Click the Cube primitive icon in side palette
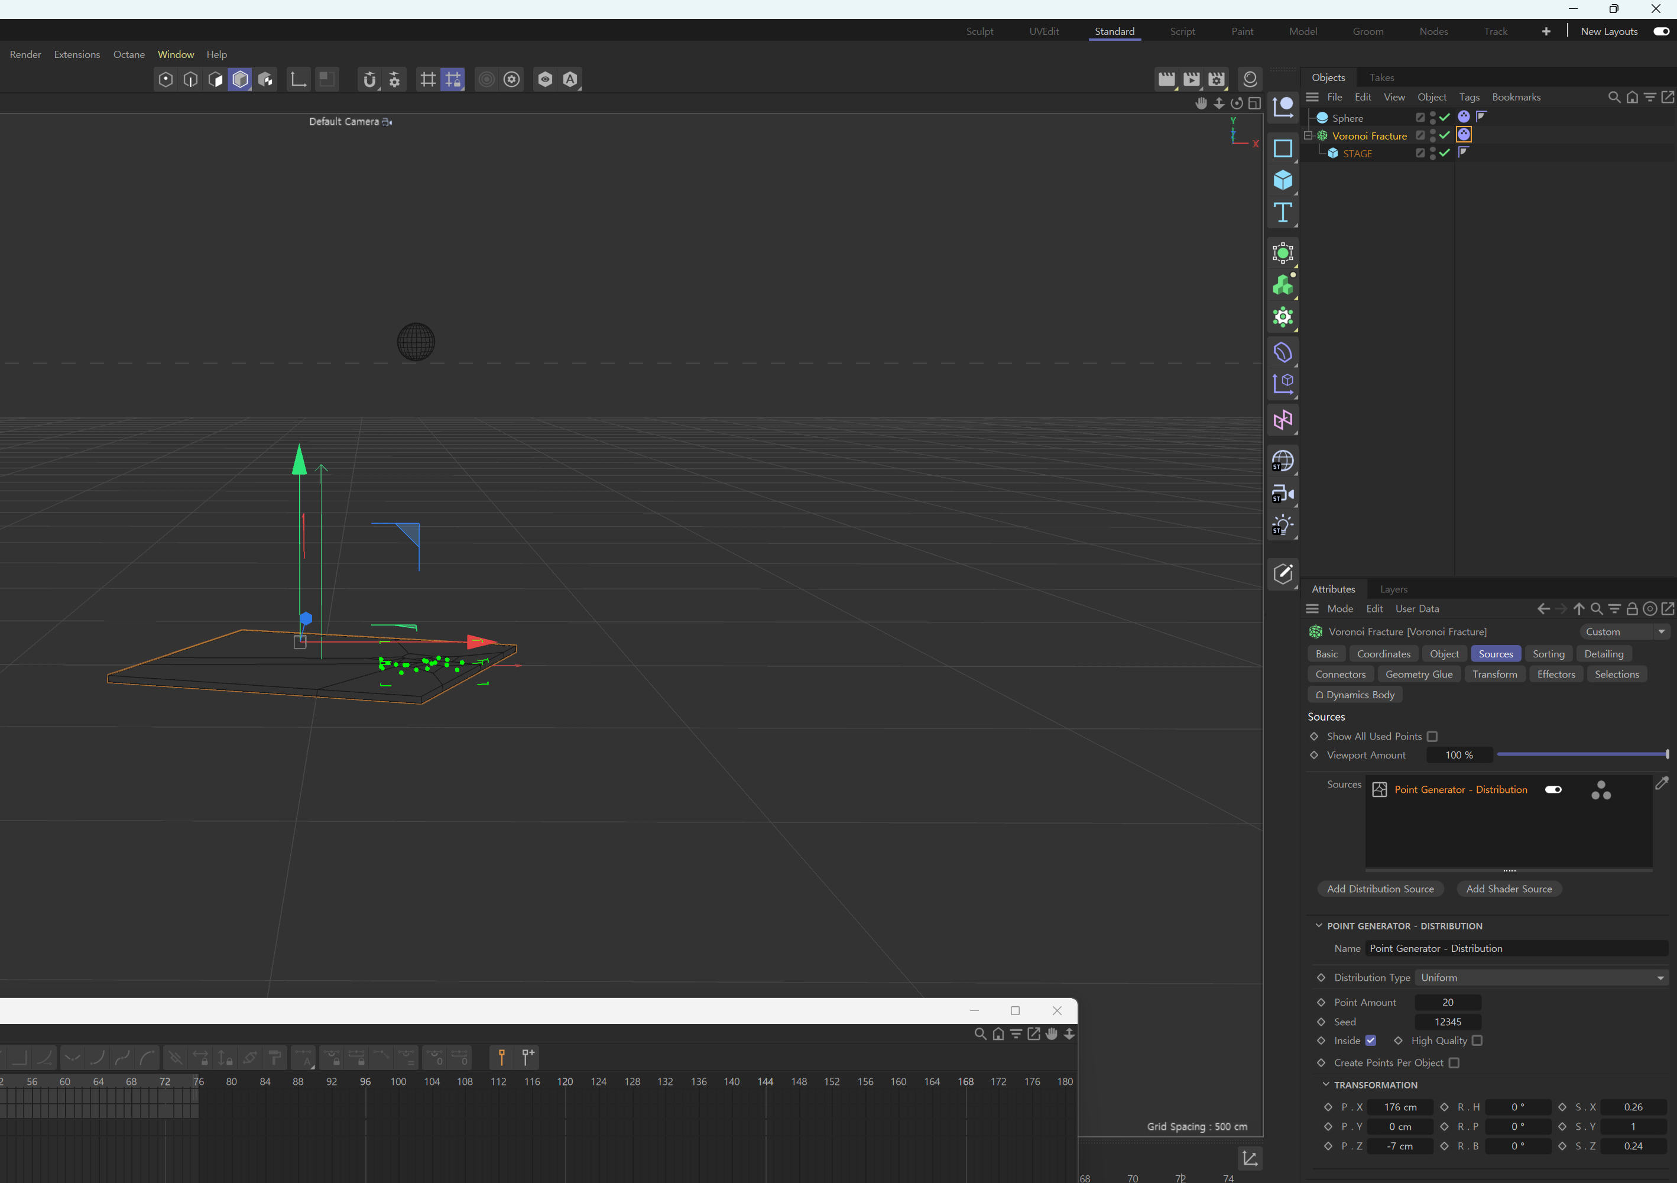This screenshot has width=1677, height=1183. [1283, 180]
